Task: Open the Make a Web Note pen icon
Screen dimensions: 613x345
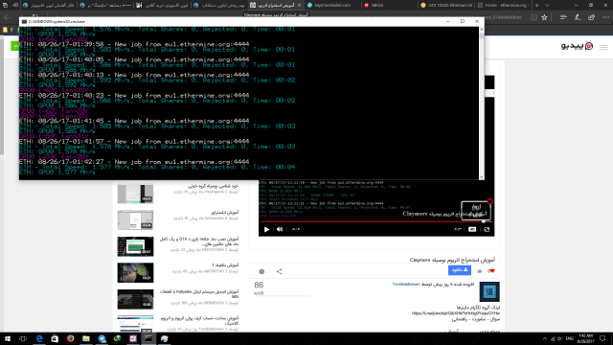Action: tap(578, 17)
